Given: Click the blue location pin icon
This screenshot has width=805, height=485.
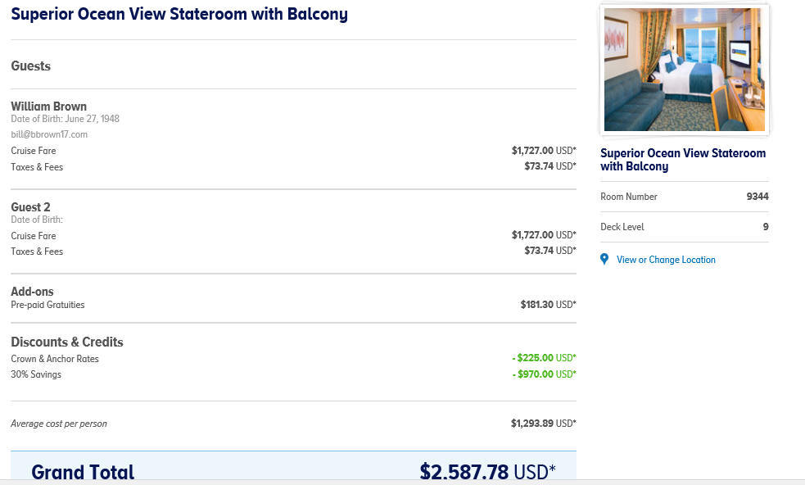Looking at the screenshot, I should [604, 260].
